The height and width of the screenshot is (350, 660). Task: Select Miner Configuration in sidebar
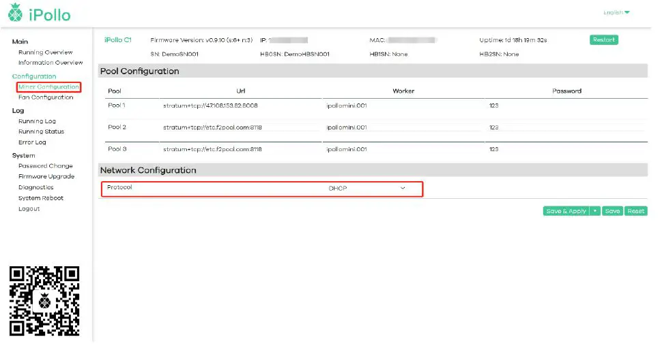(48, 87)
